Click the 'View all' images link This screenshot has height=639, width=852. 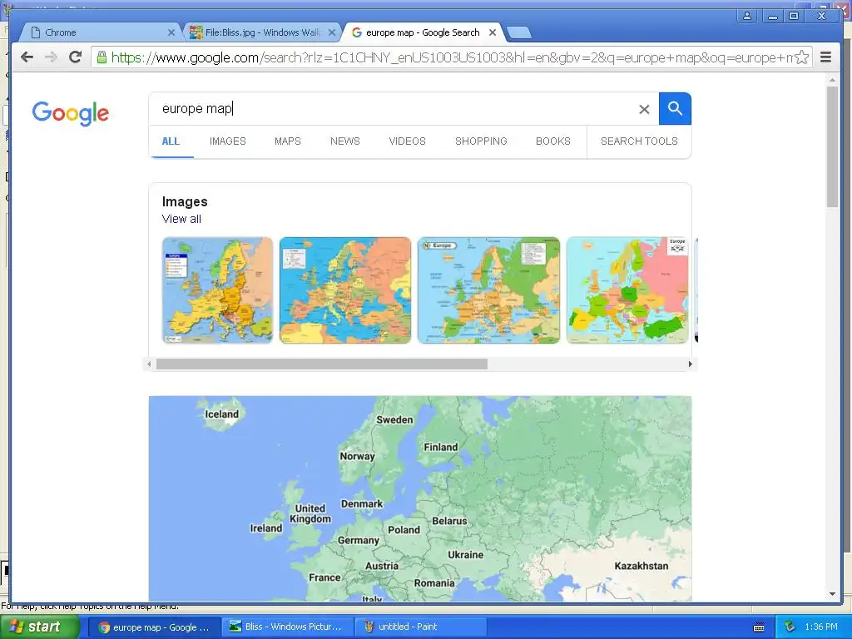(181, 219)
